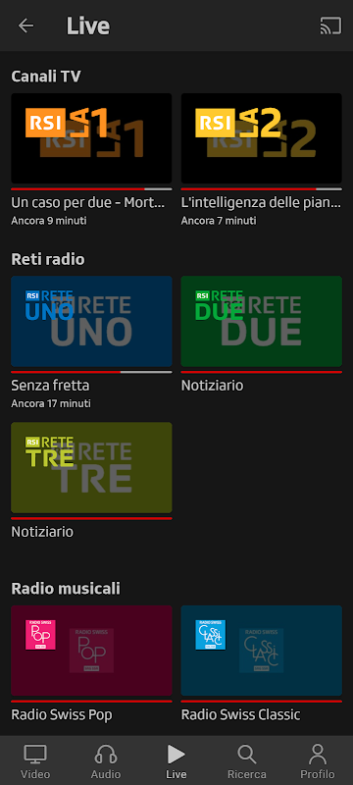
Task: Click the RSI LA1 progress bar
Action: (x=91, y=189)
